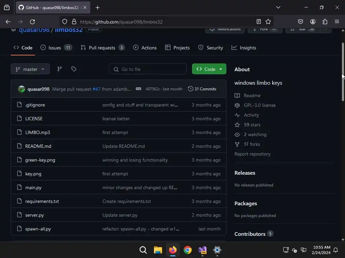Open the Contributors heading link
The image size is (345, 258).
[250, 234]
